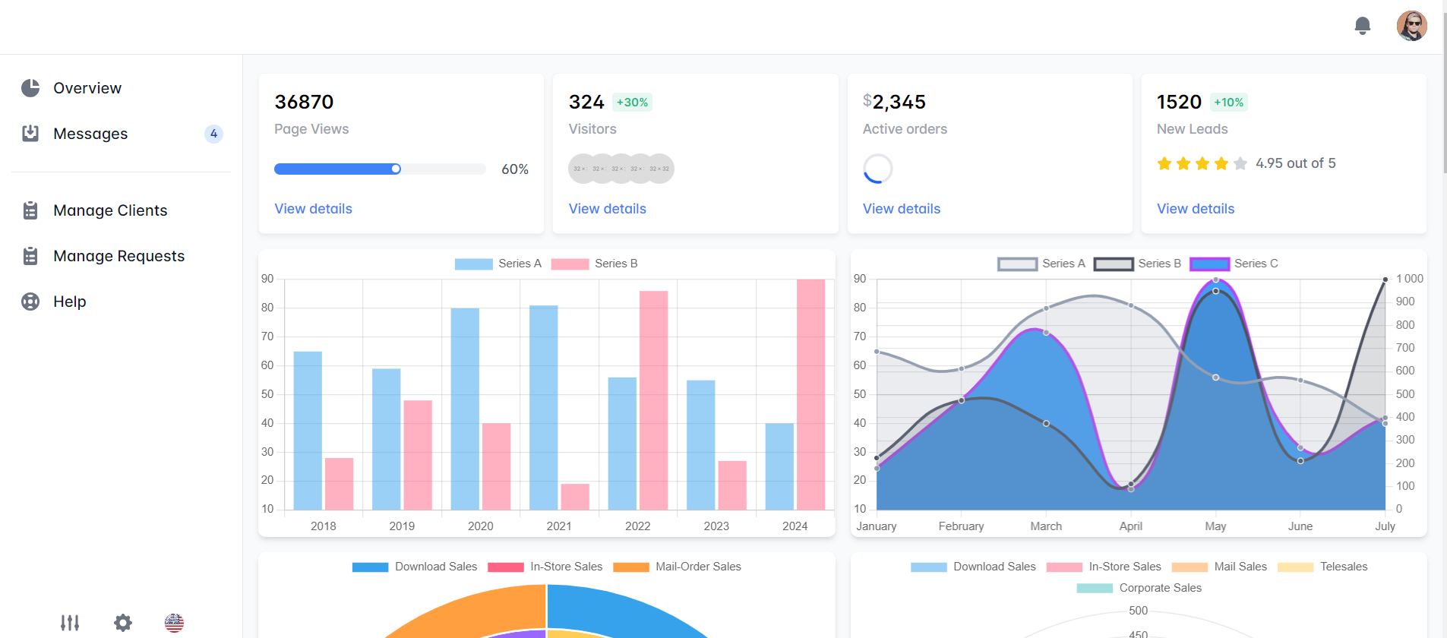Click the 2024 pink Series B bar

(x=810, y=394)
